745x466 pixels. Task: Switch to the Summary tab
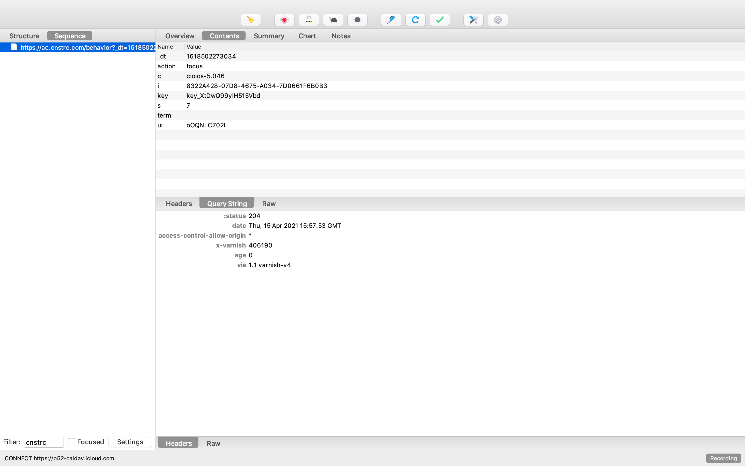click(x=269, y=36)
